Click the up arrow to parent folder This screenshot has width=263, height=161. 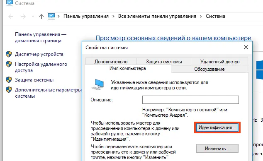[41, 17]
